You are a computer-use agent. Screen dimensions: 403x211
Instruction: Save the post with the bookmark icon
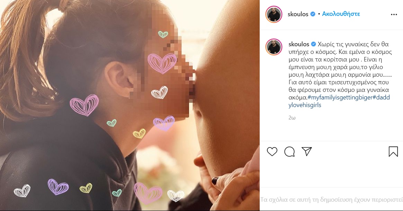(393, 152)
